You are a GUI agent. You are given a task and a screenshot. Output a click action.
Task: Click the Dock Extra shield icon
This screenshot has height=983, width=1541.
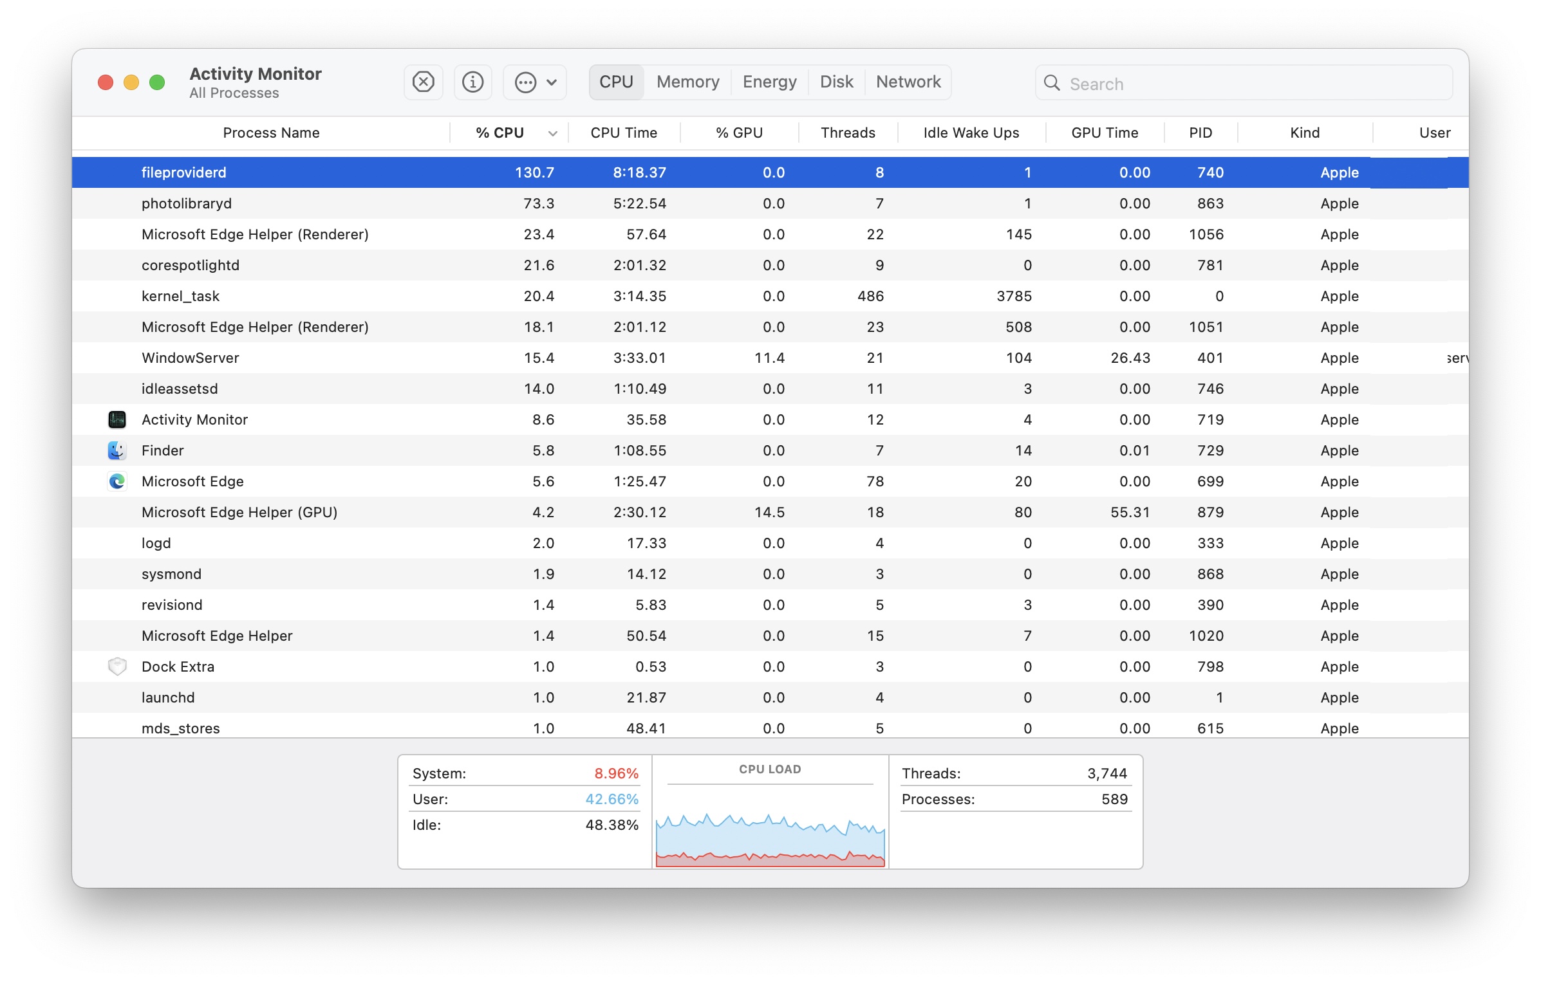tap(117, 666)
